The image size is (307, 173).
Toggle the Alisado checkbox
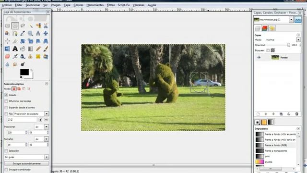[x=6, y=95]
